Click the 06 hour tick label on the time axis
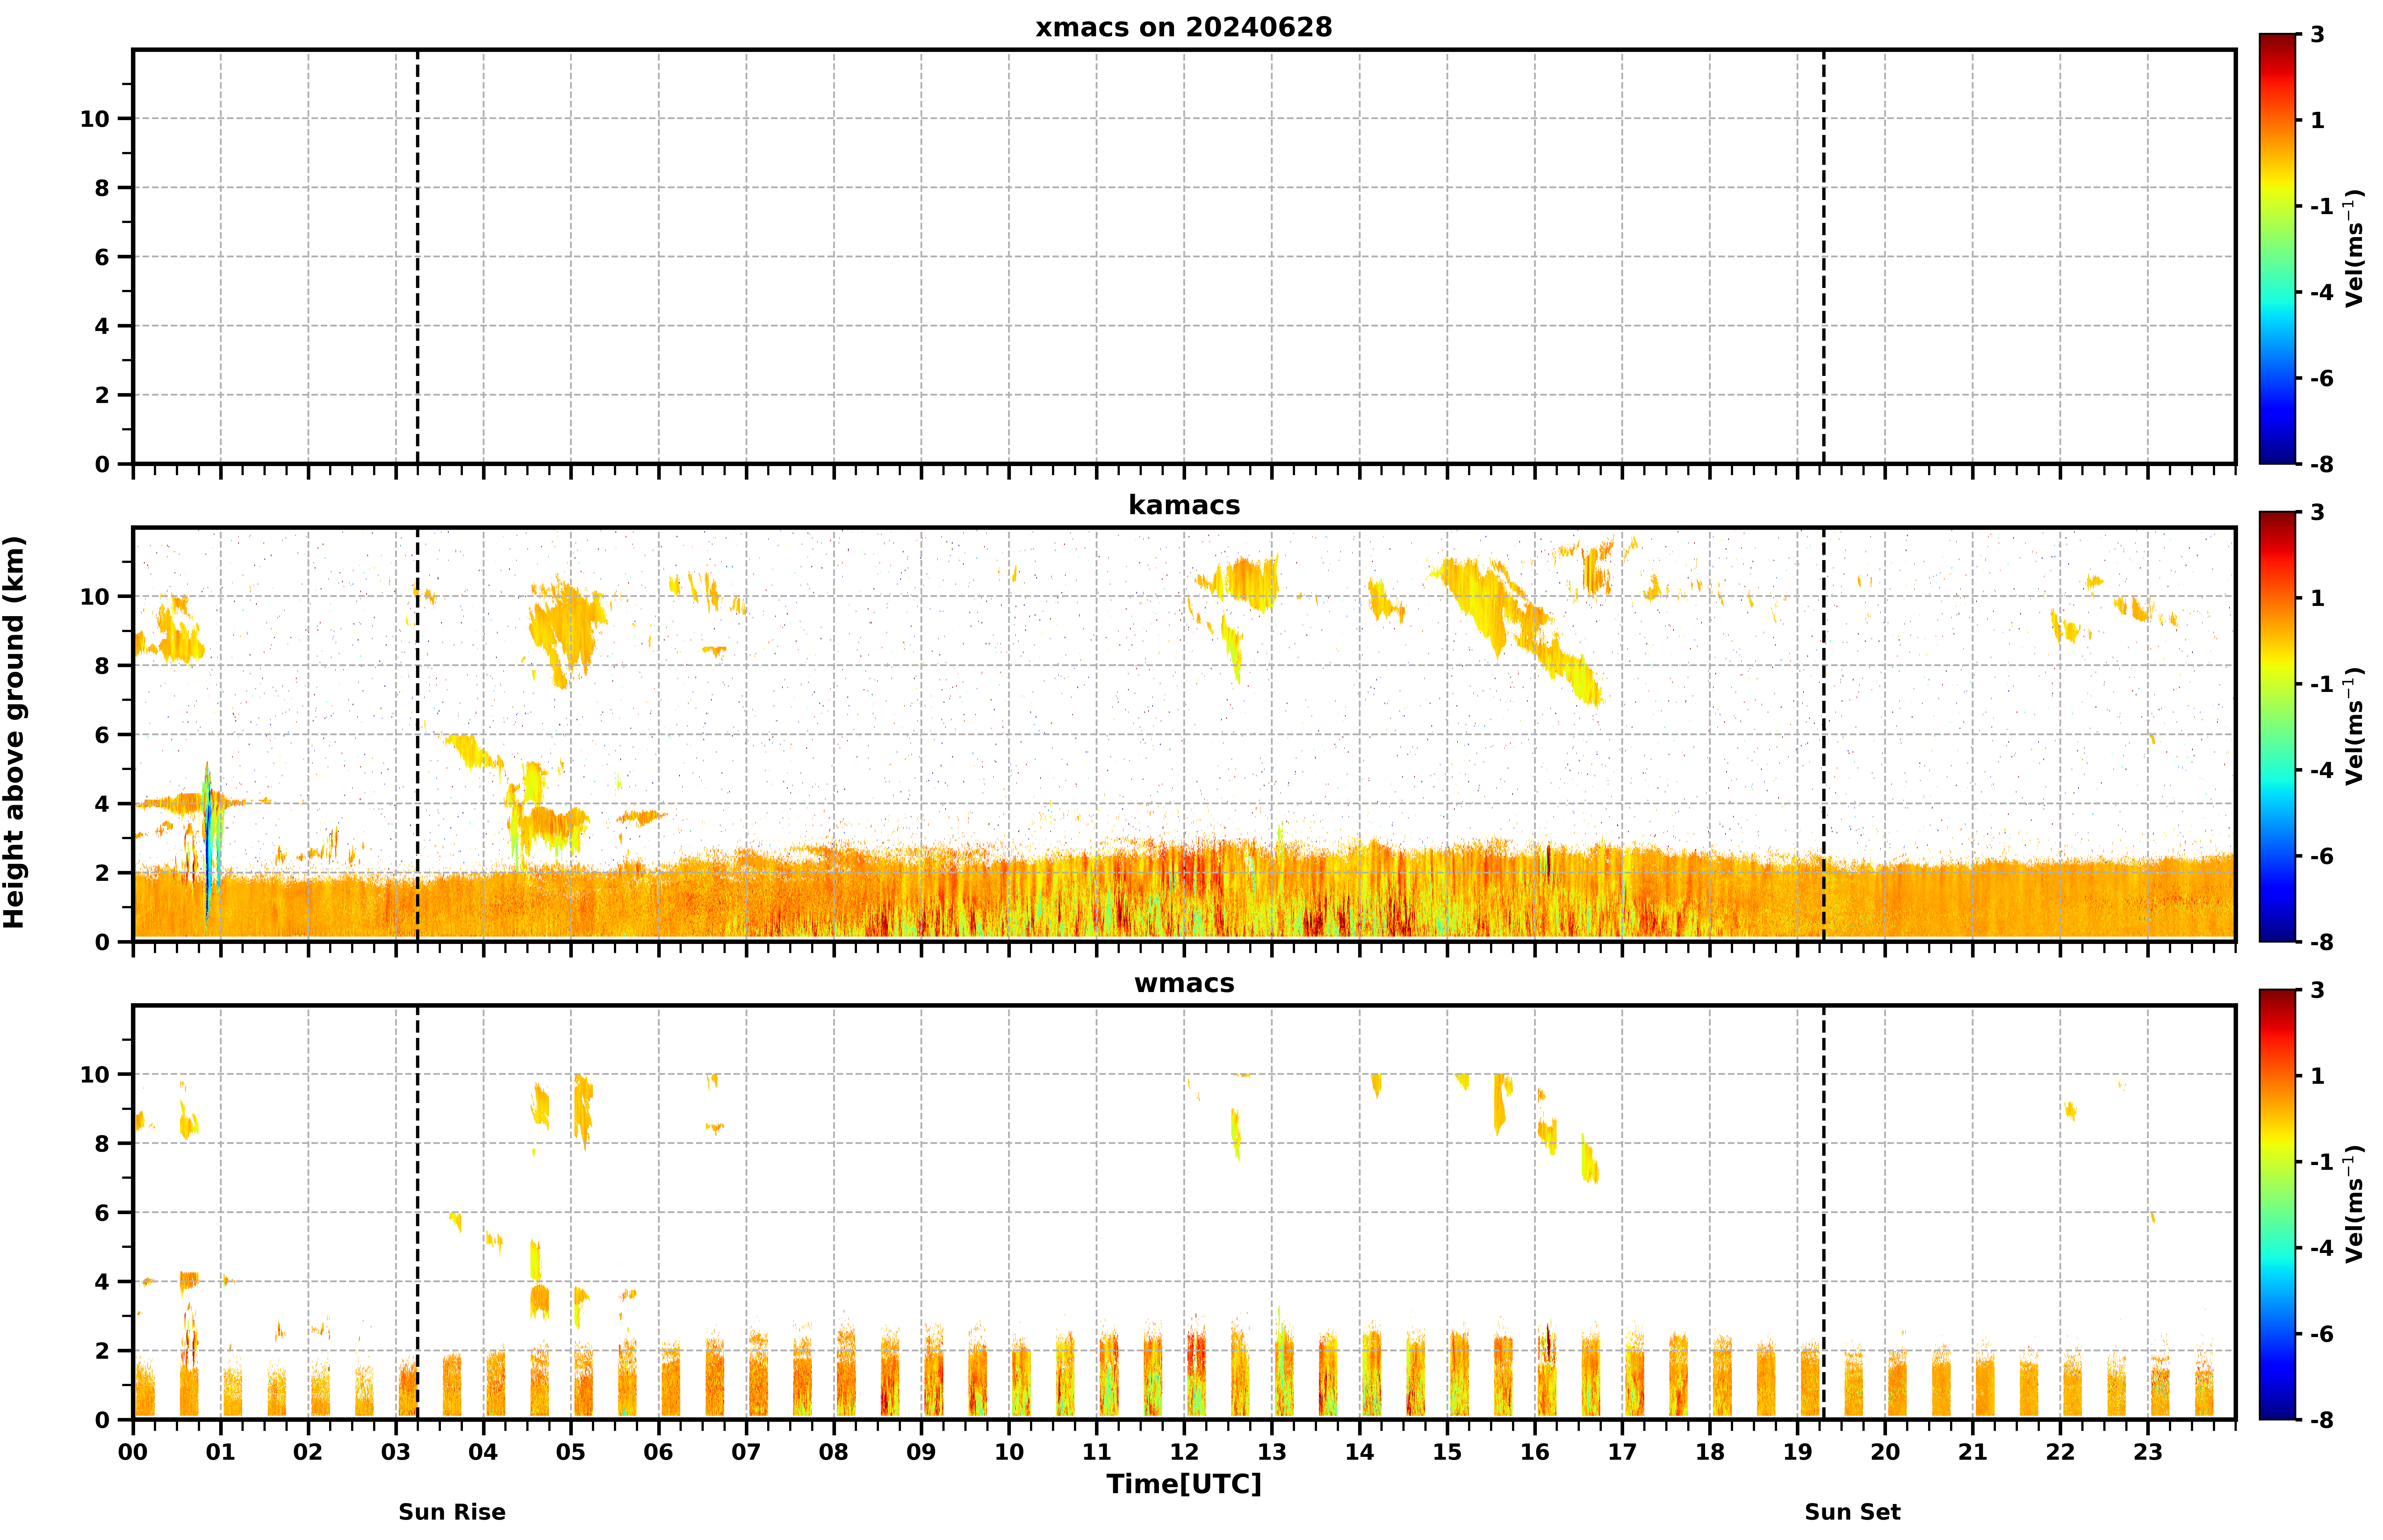This screenshot has width=2383, height=1540. tap(658, 1452)
